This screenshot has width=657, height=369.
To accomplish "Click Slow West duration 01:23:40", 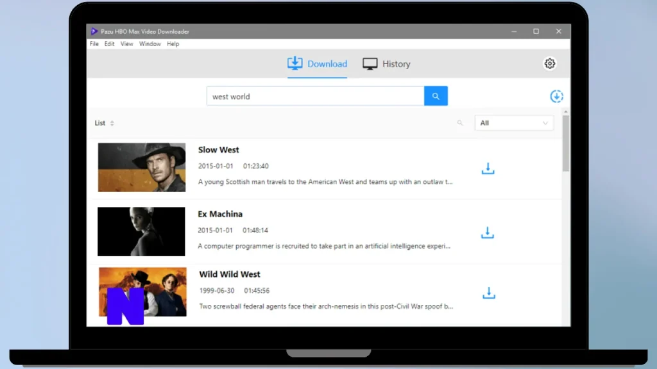I will click(x=255, y=166).
